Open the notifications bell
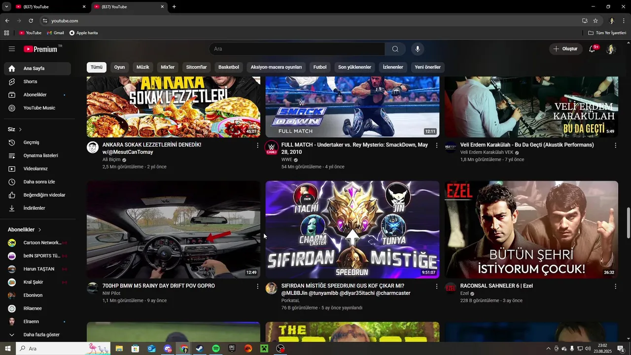The width and height of the screenshot is (631, 355). (x=592, y=49)
